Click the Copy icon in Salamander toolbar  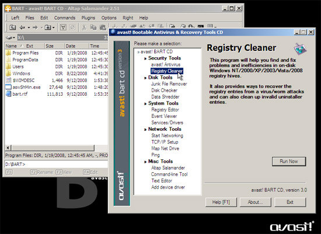(93, 27)
